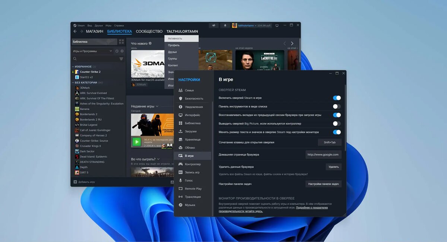Open the Steam announcements megaphone icon
Image resolution: width=447 pixels, height=242 pixels.
214,25
